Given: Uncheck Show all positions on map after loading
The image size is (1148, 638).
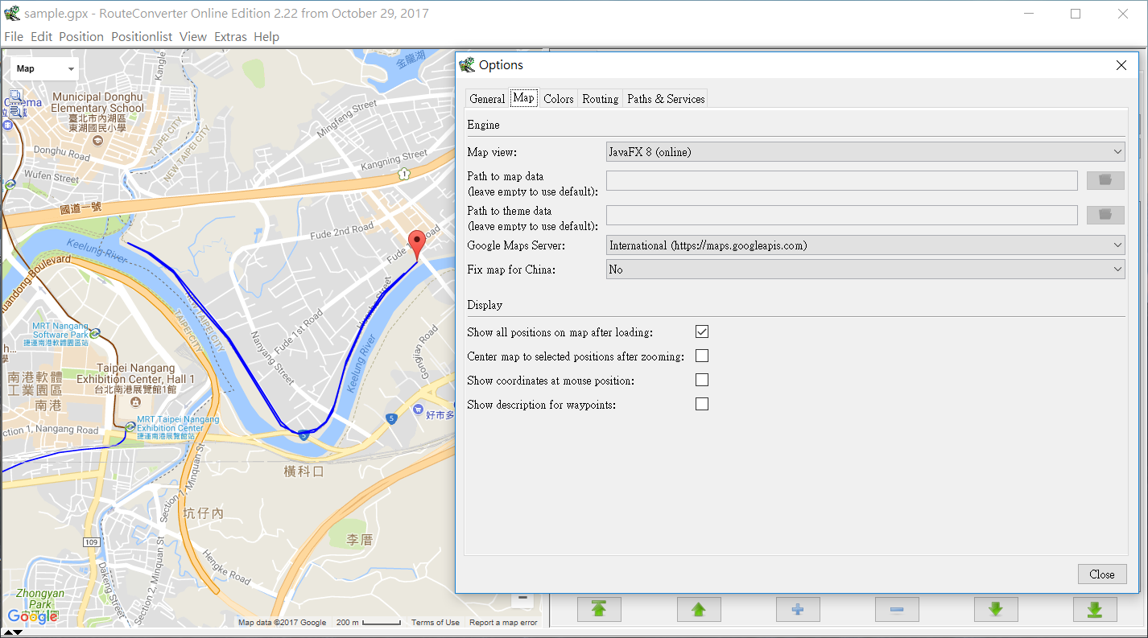Looking at the screenshot, I should [x=702, y=331].
